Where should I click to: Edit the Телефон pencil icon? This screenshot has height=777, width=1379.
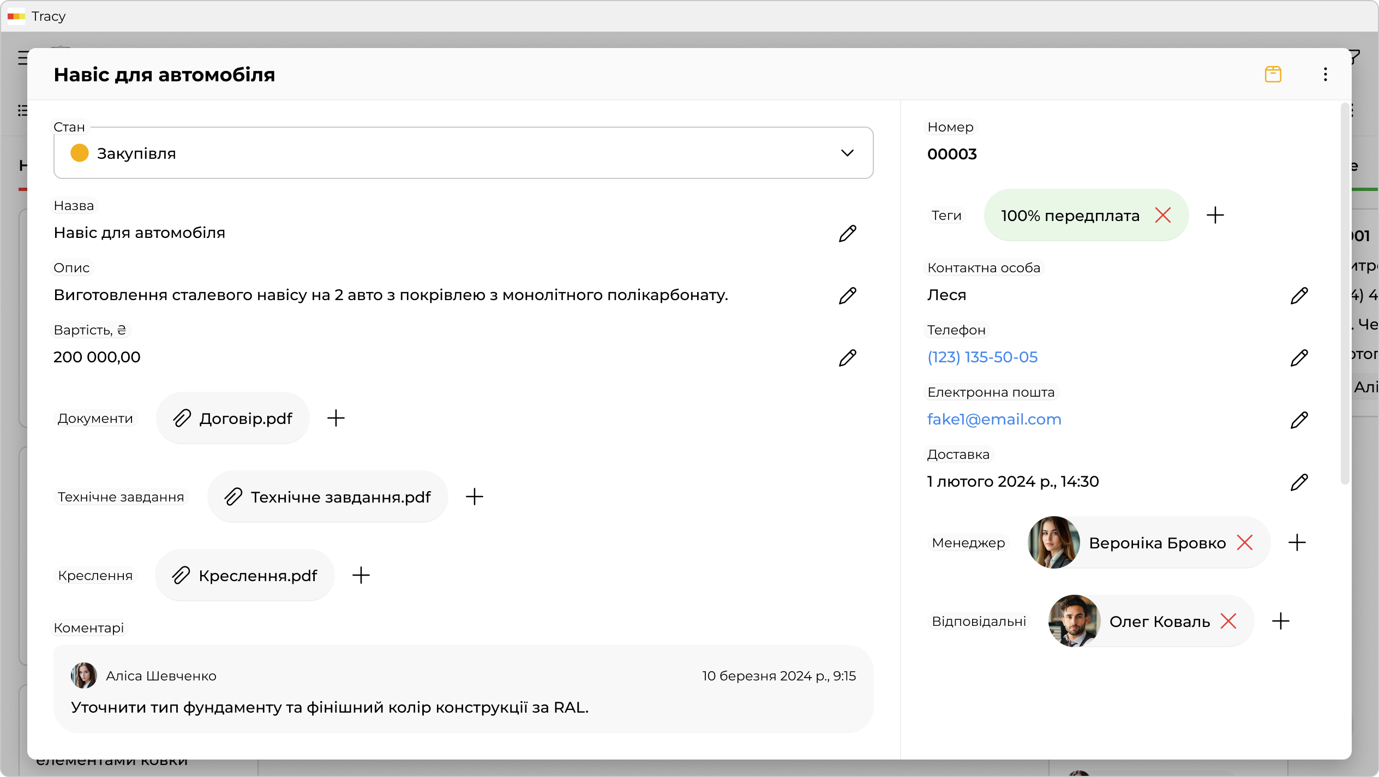click(x=1299, y=358)
